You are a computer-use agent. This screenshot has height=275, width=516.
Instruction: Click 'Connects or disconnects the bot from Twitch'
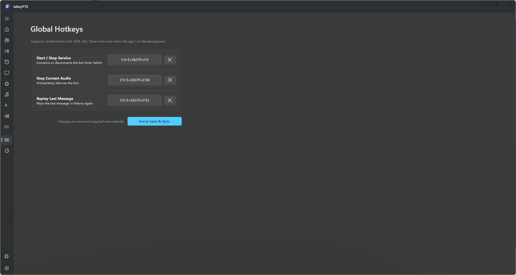69,63
